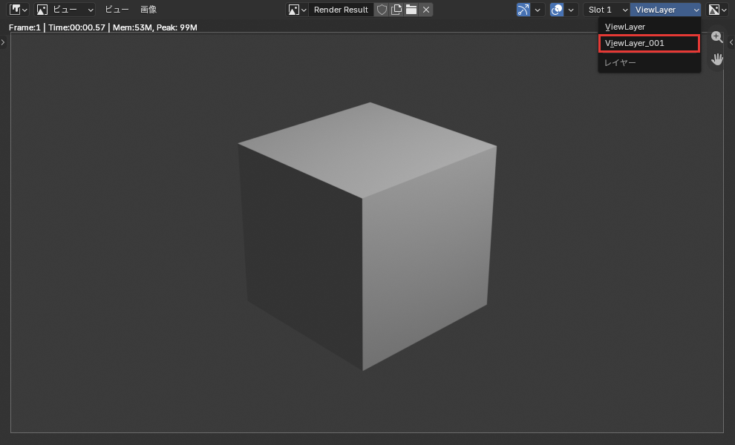This screenshot has height=445, width=735.
Task: Browse linked images beside Render Result
Action: 297,10
